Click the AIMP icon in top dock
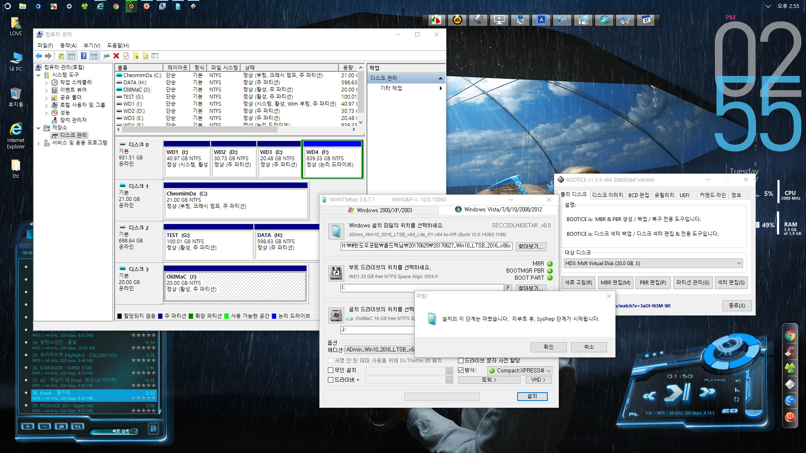The height and width of the screenshot is (453, 806). (x=457, y=20)
